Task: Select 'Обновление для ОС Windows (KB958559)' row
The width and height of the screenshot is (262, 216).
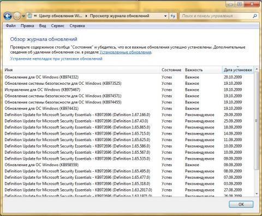Action: (x=128, y=165)
